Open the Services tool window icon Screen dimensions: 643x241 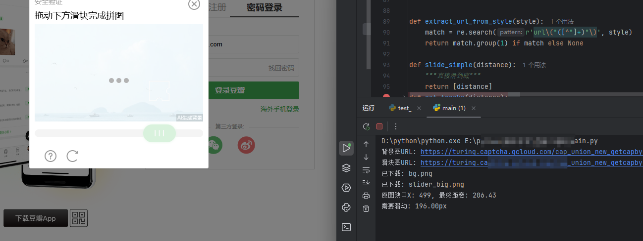click(x=346, y=188)
